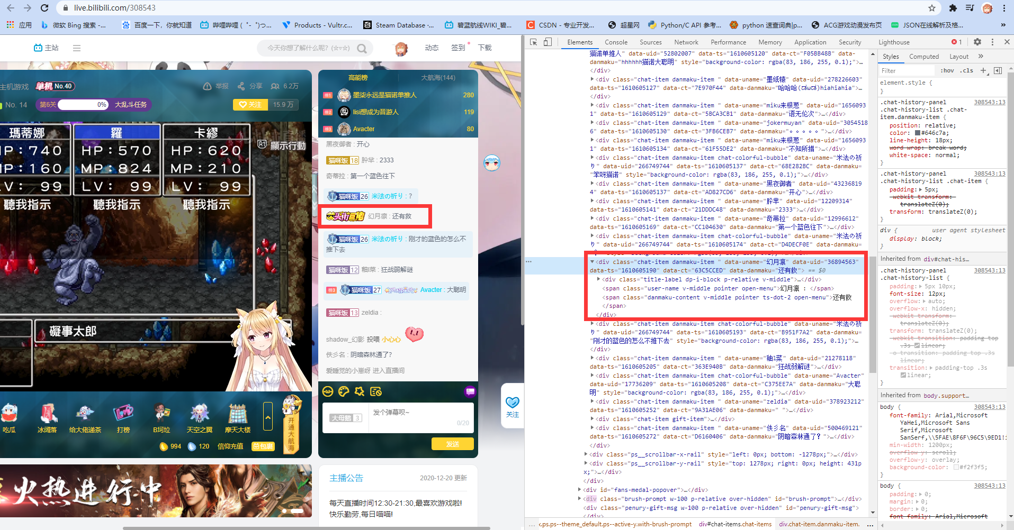
Task: Open the 大航海(144) tab in rank panel
Action: click(x=438, y=78)
